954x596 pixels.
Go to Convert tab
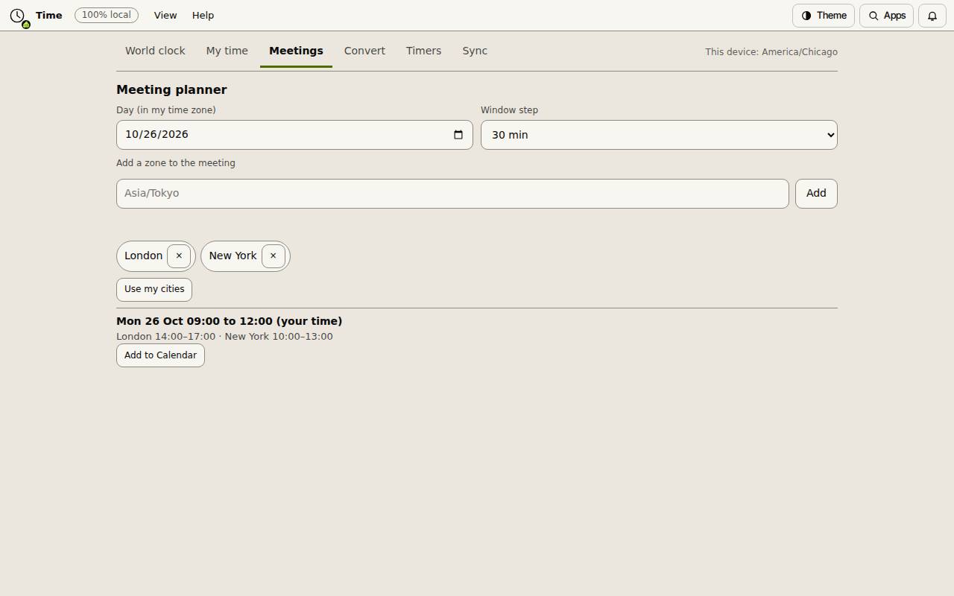click(x=364, y=51)
